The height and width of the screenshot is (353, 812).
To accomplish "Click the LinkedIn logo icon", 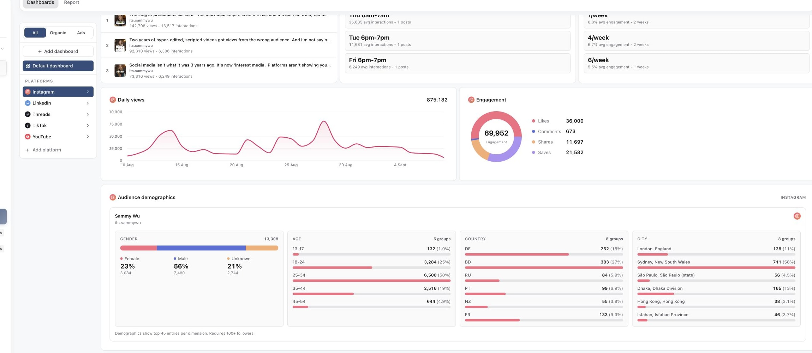I will 28,103.
